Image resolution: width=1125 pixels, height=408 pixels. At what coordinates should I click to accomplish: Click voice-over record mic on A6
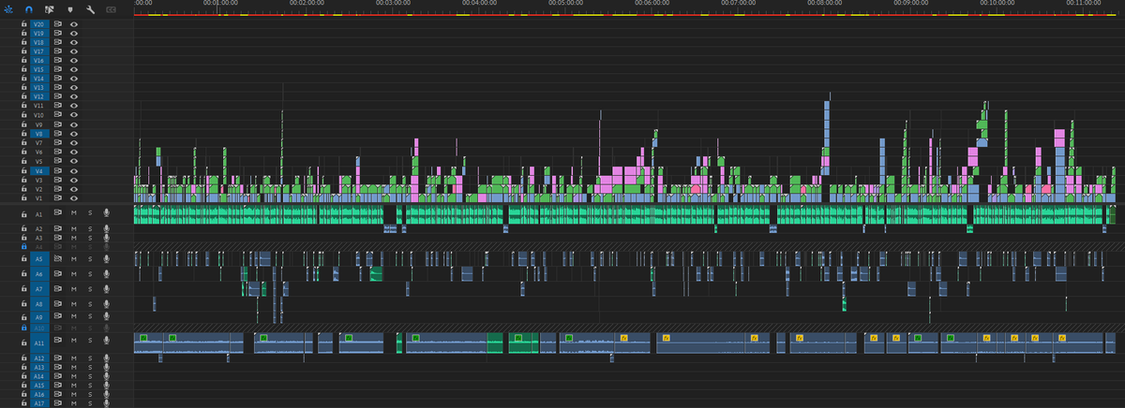pyautogui.click(x=106, y=274)
